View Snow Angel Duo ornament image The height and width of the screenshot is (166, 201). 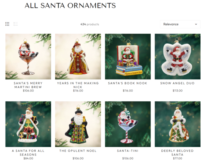[x=178, y=56]
